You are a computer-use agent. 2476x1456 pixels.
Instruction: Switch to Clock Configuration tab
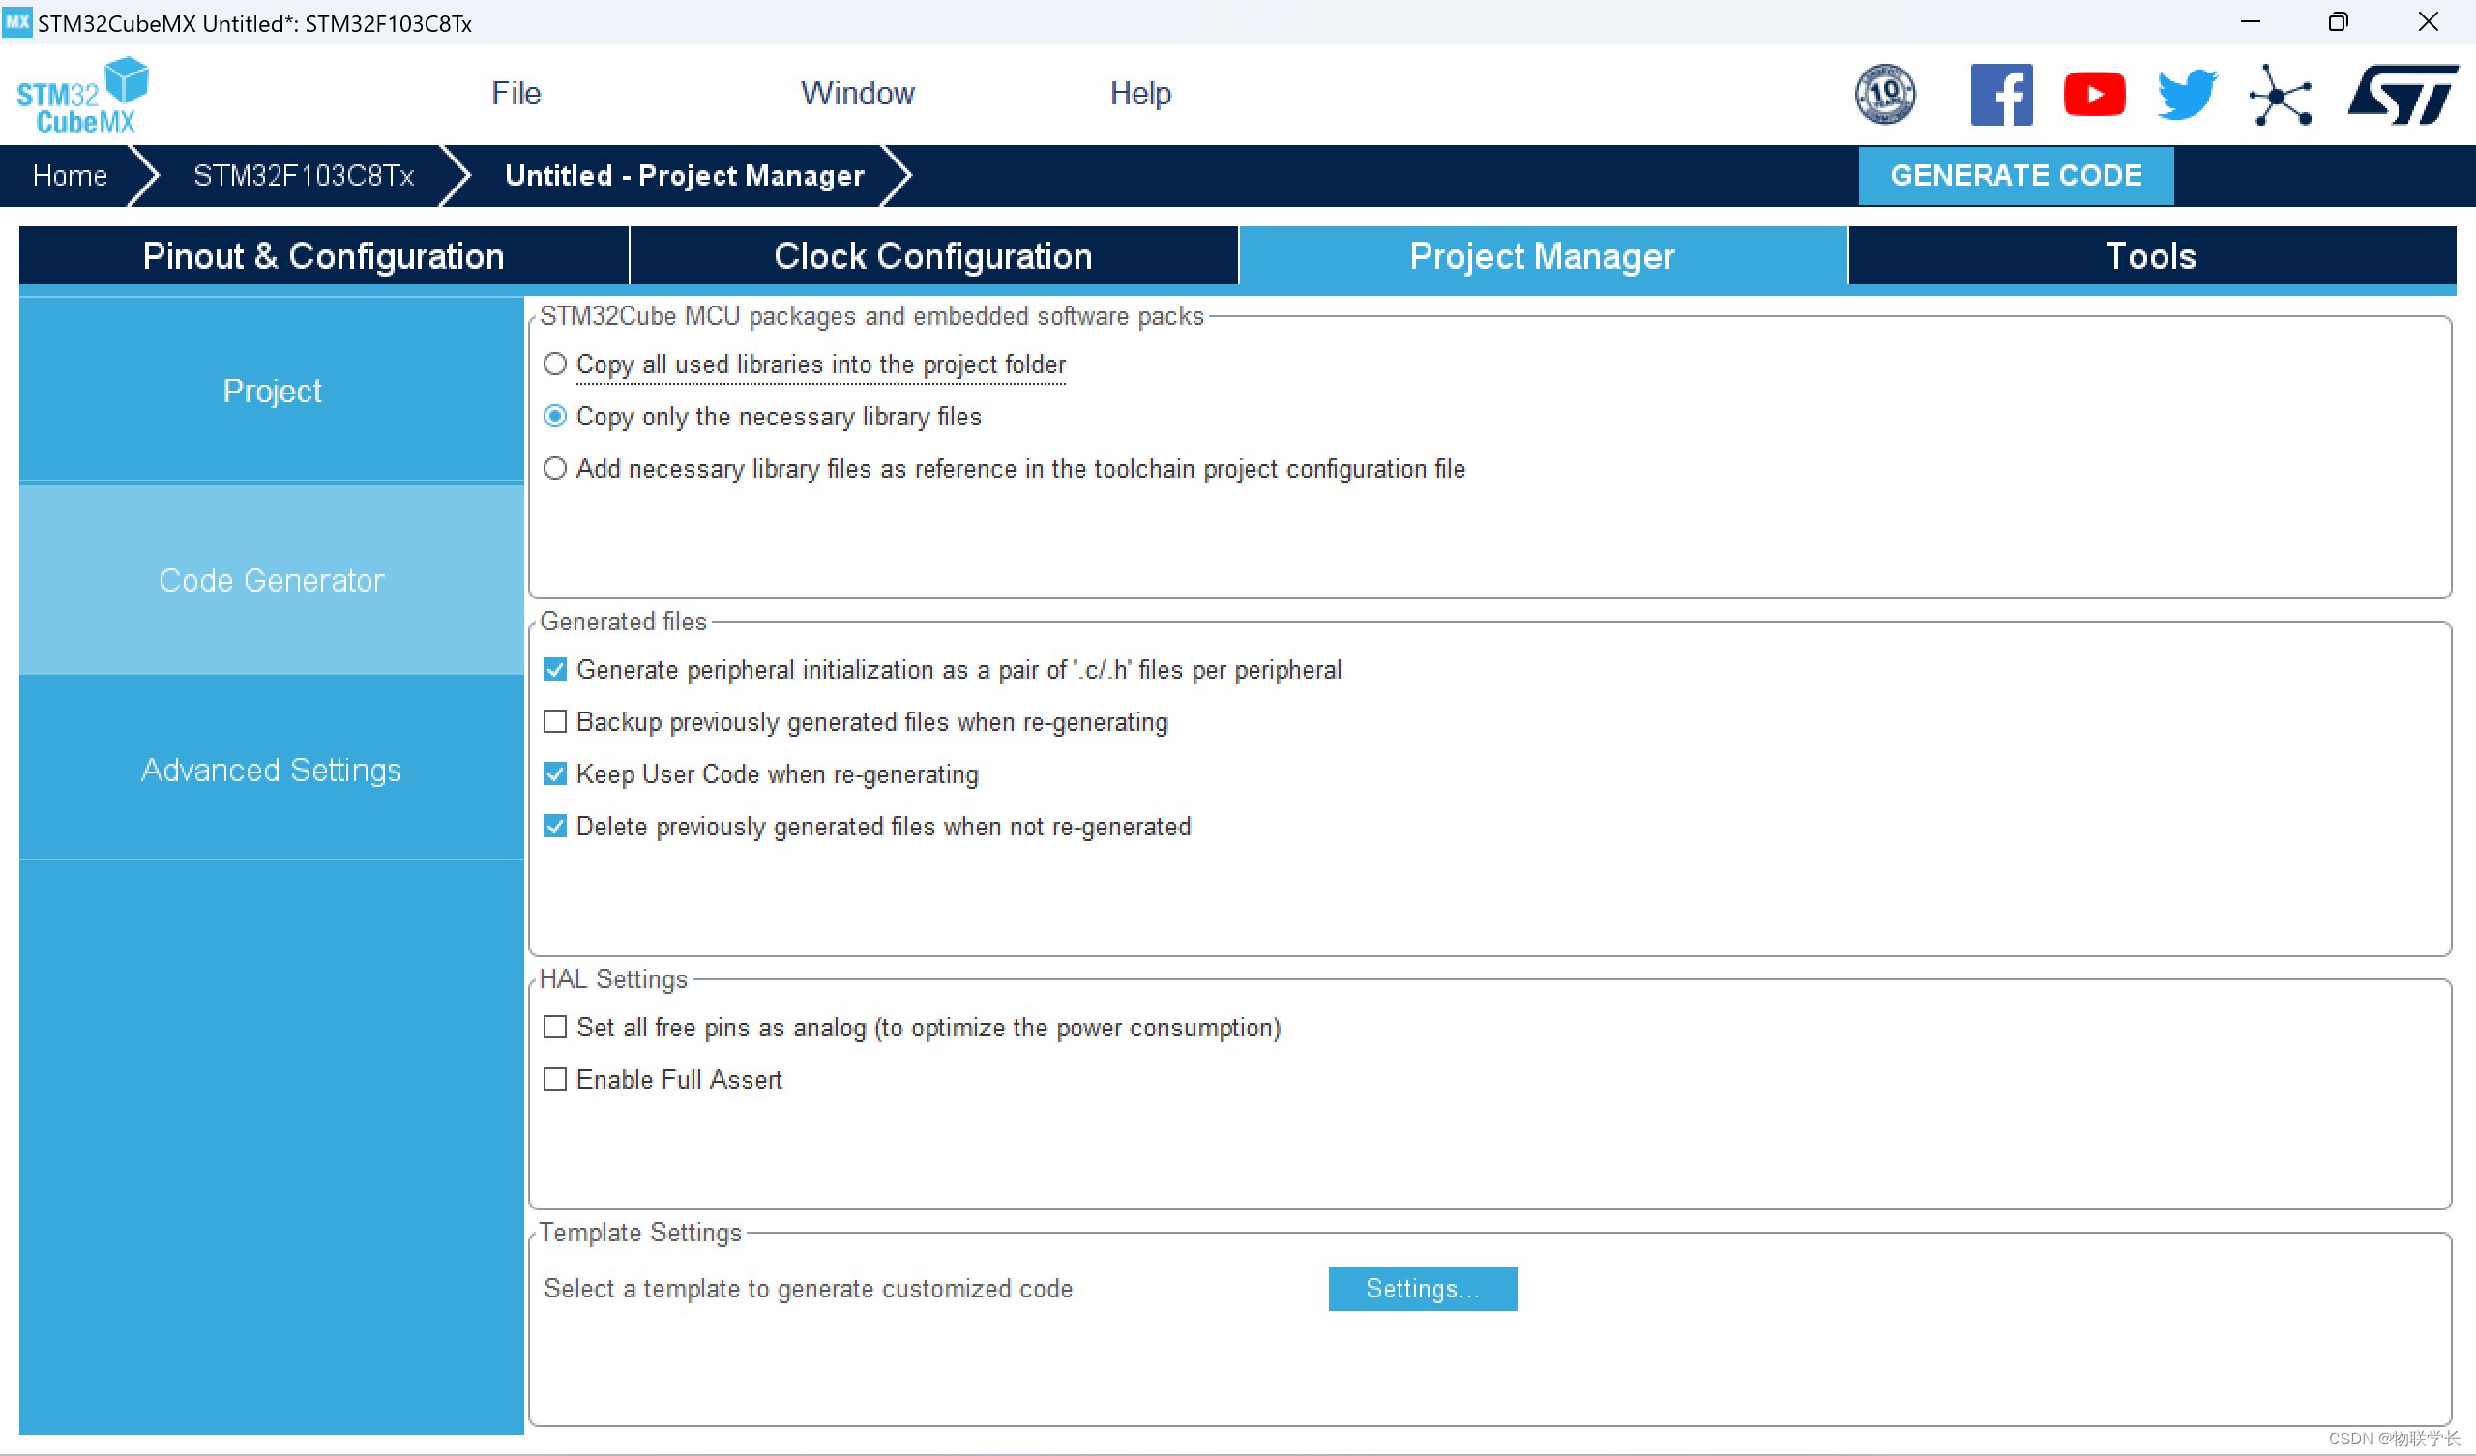(932, 256)
